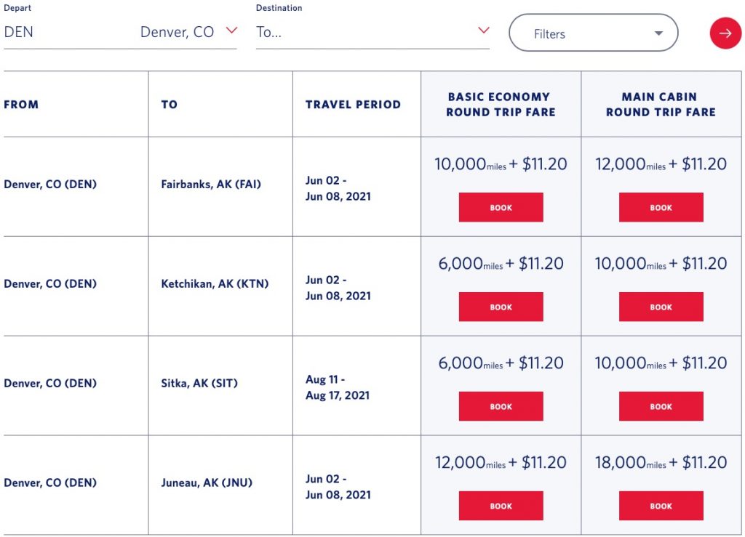This screenshot has width=745, height=537.
Task: Book Basic Economy fare to Sitka
Action: tap(501, 406)
